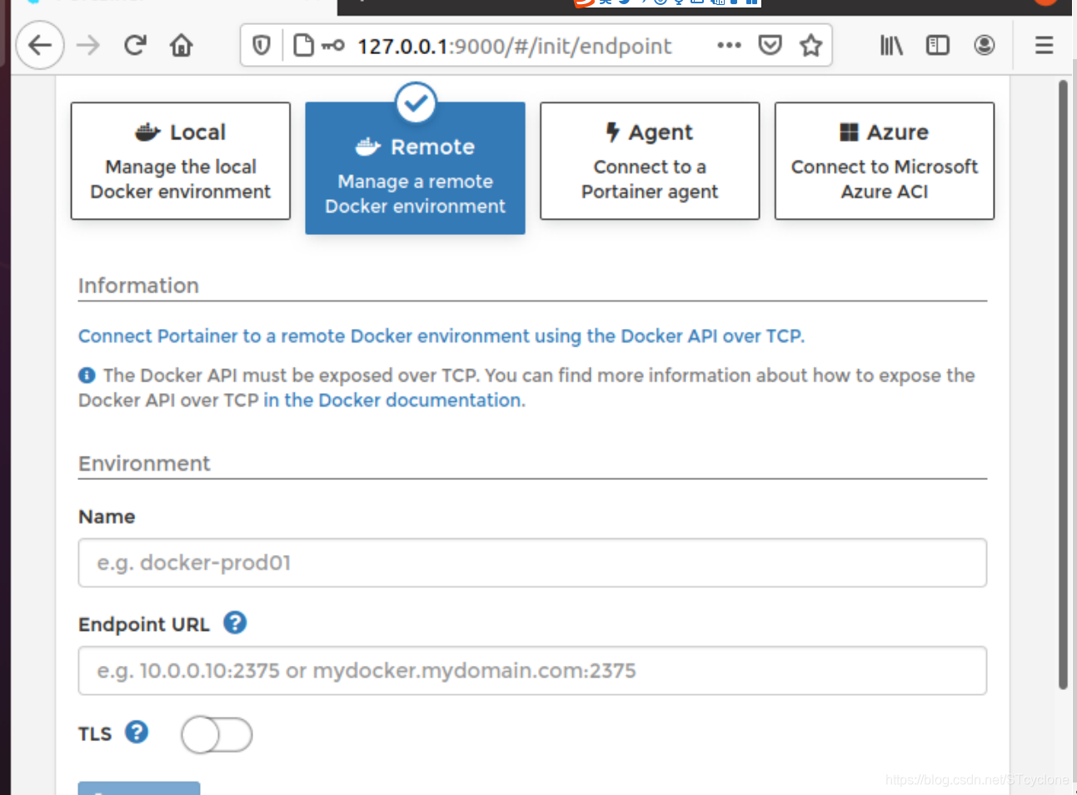
Task: Open the Docker documentation link
Action: point(394,400)
